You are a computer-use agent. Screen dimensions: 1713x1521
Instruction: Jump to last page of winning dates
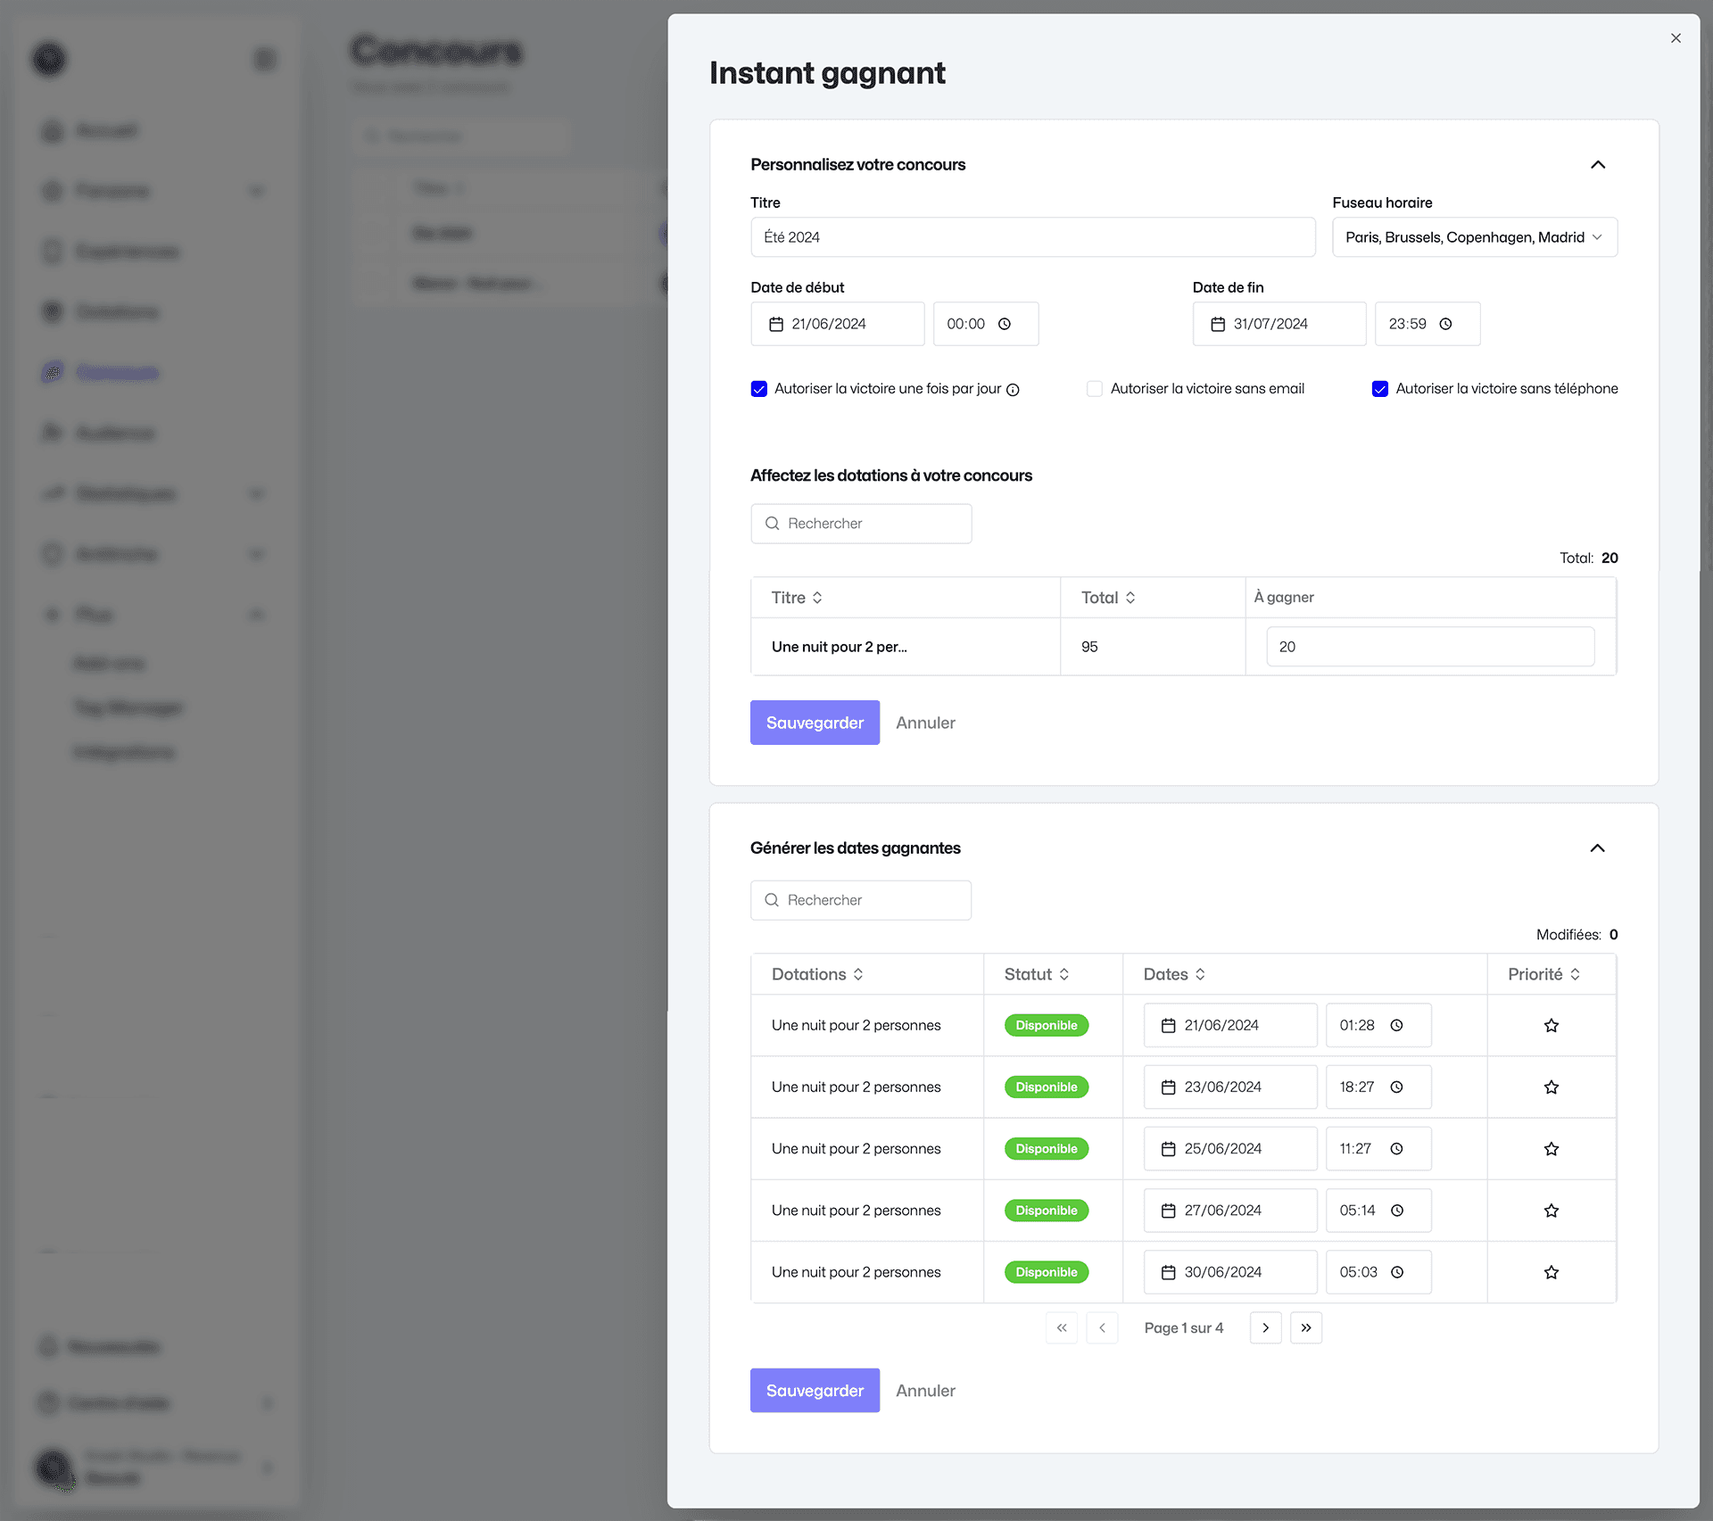point(1305,1328)
